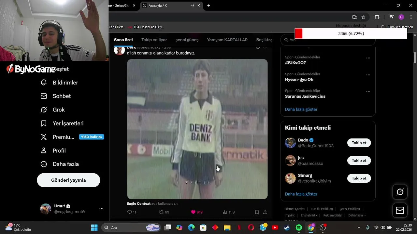Open Eagle Context source link

[139, 204]
